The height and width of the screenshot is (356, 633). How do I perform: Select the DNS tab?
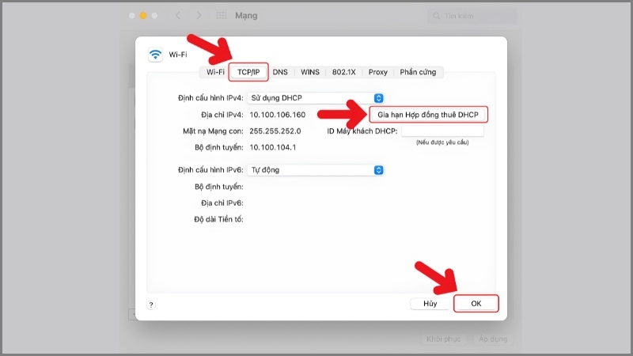click(280, 72)
